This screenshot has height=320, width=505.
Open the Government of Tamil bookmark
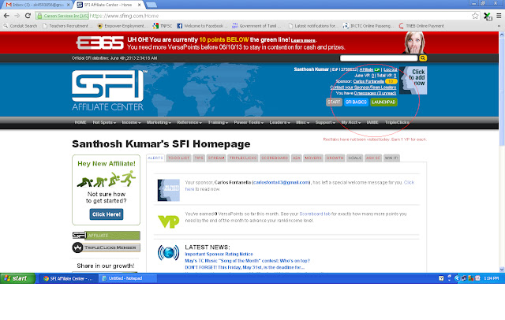[256, 26]
